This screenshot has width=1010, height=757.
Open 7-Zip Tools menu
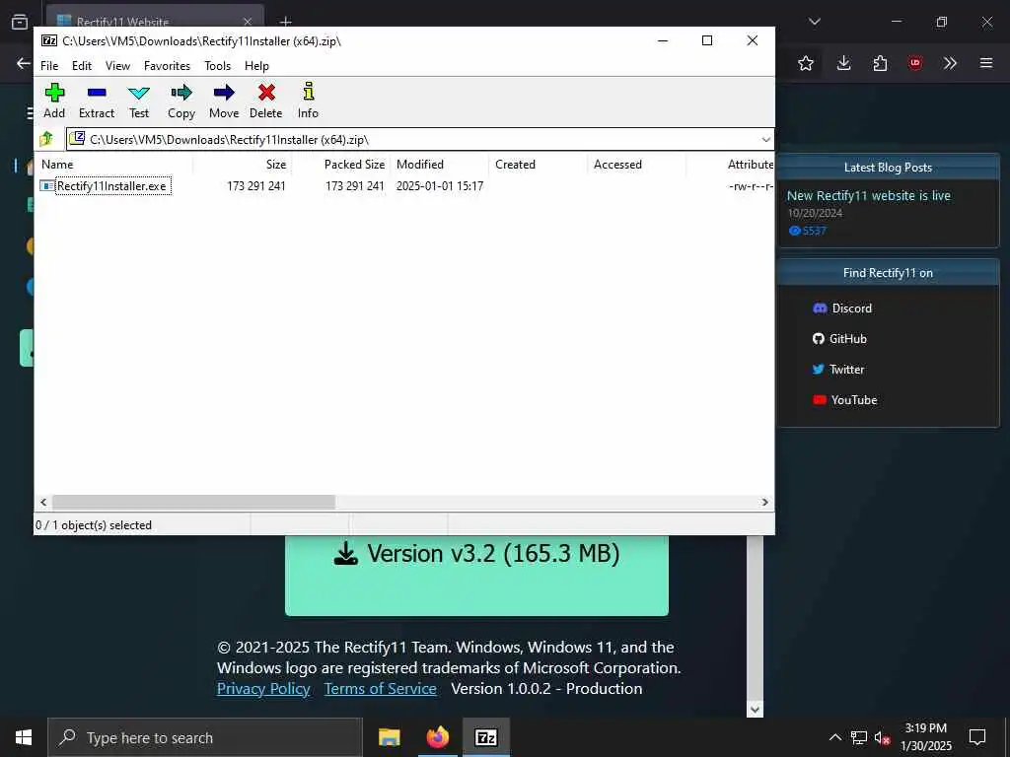click(x=218, y=66)
